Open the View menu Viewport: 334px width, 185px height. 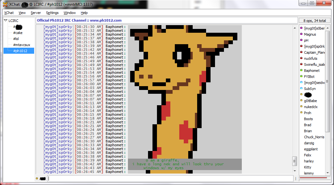(x=22, y=13)
